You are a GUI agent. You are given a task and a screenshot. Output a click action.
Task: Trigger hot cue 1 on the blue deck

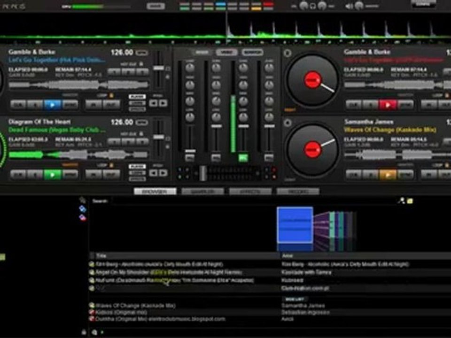[x=114, y=71]
